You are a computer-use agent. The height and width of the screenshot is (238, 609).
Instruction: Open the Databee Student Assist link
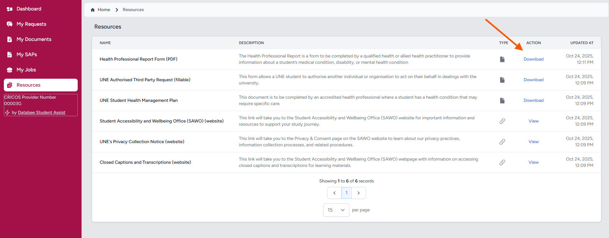coord(41,113)
